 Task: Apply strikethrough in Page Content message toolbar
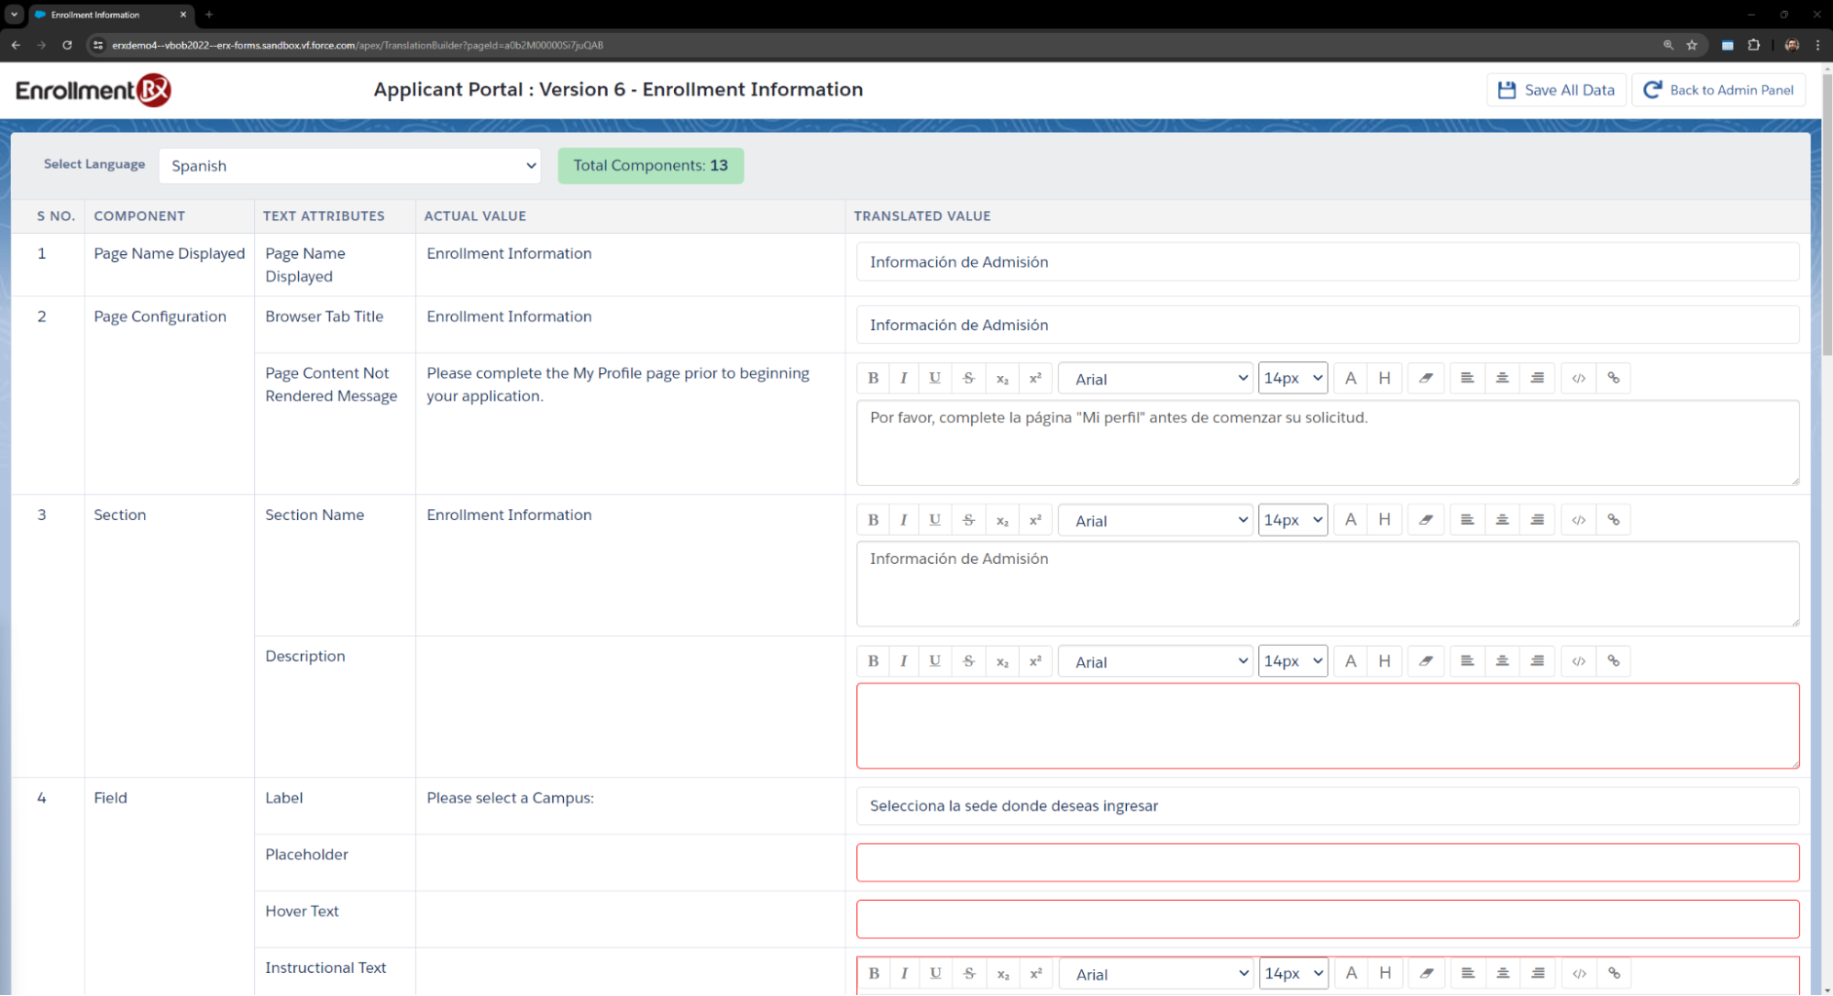968,378
